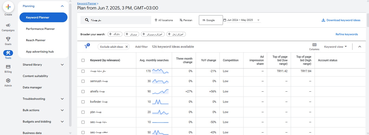Click the trend chart for pbn row

coord(160,112)
